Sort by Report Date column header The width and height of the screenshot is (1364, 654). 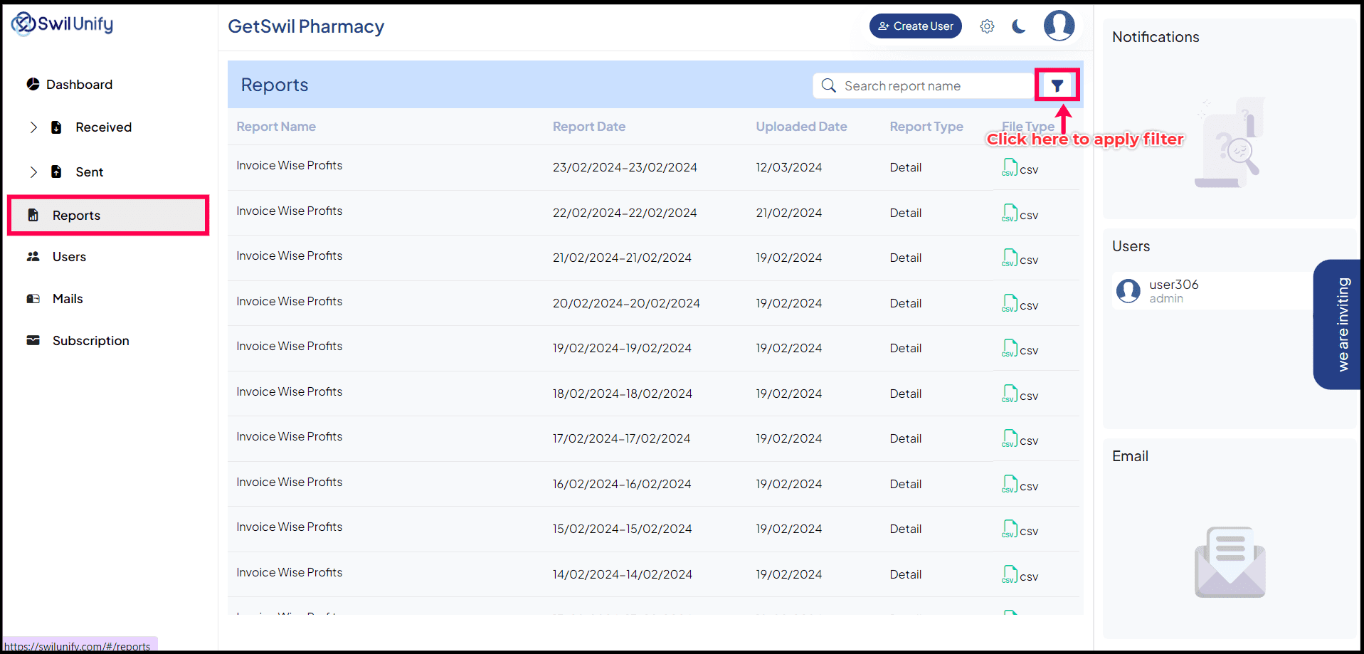[589, 127]
